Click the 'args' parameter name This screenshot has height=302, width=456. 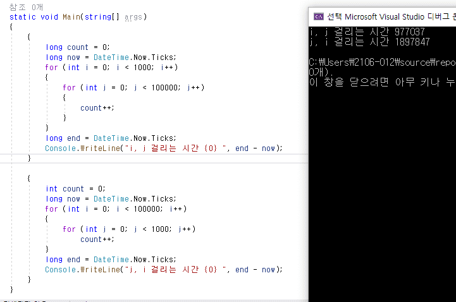click(133, 17)
